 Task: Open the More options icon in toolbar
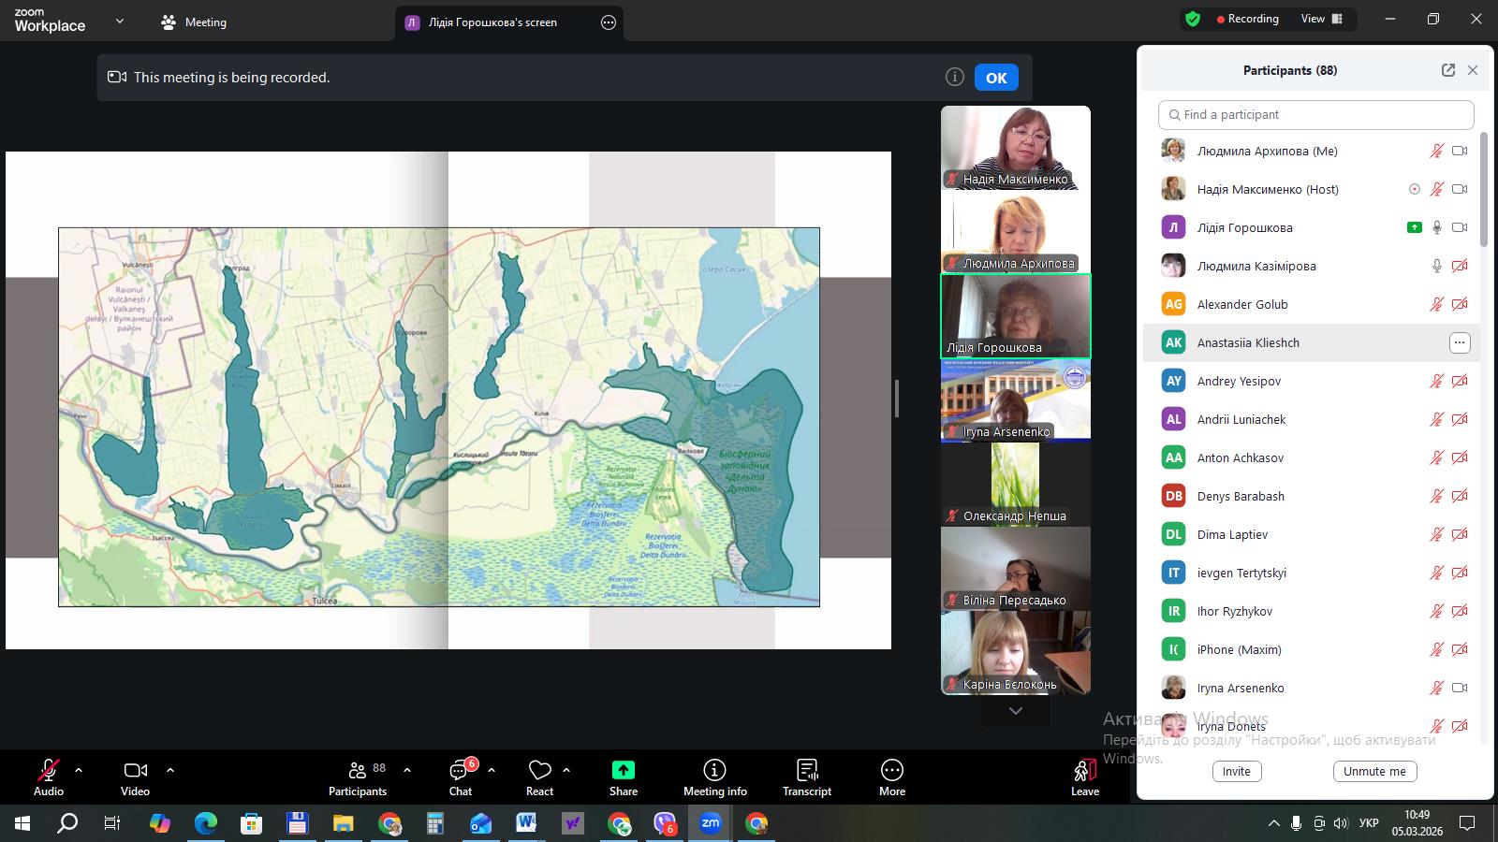(x=891, y=771)
